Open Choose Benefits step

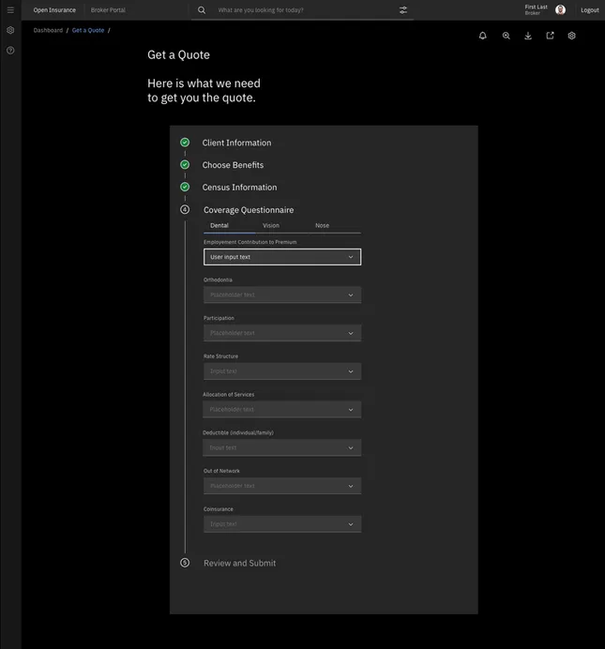233,165
